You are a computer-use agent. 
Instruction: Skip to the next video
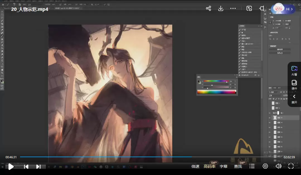point(38,167)
